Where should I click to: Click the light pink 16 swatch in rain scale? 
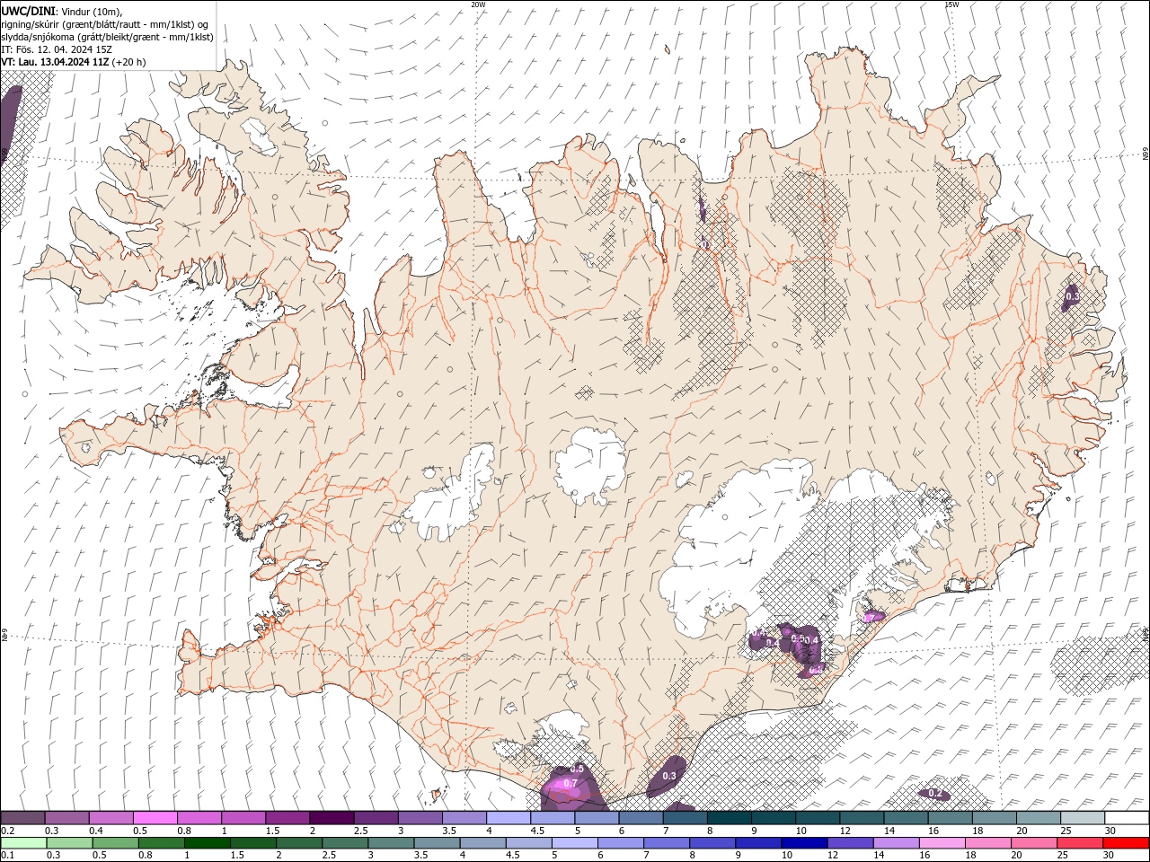pos(942,843)
